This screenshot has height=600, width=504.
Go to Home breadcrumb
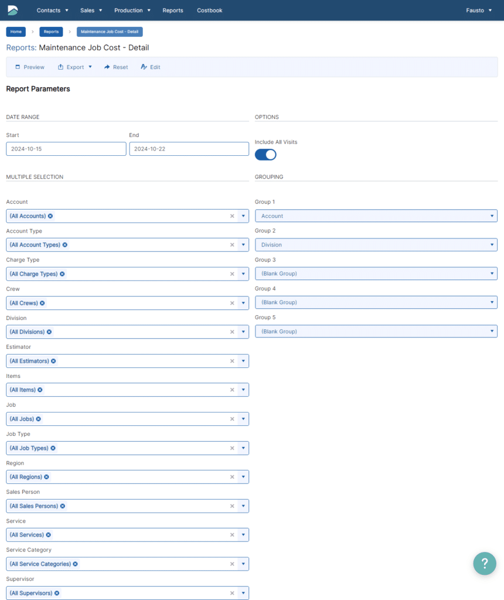pos(16,32)
